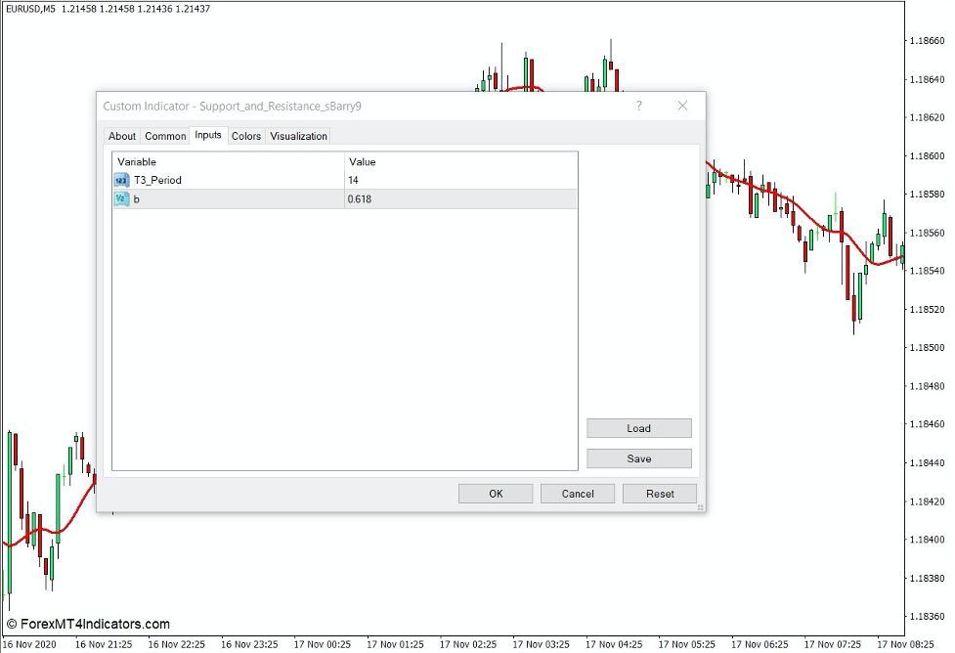View the Visualization tab

[298, 136]
